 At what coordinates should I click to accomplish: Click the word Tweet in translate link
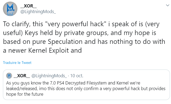click(26, 63)
